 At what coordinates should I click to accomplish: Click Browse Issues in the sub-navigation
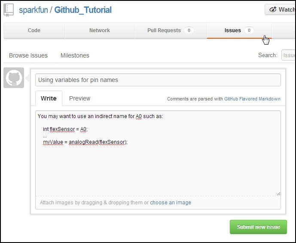(x=28, y=55)
